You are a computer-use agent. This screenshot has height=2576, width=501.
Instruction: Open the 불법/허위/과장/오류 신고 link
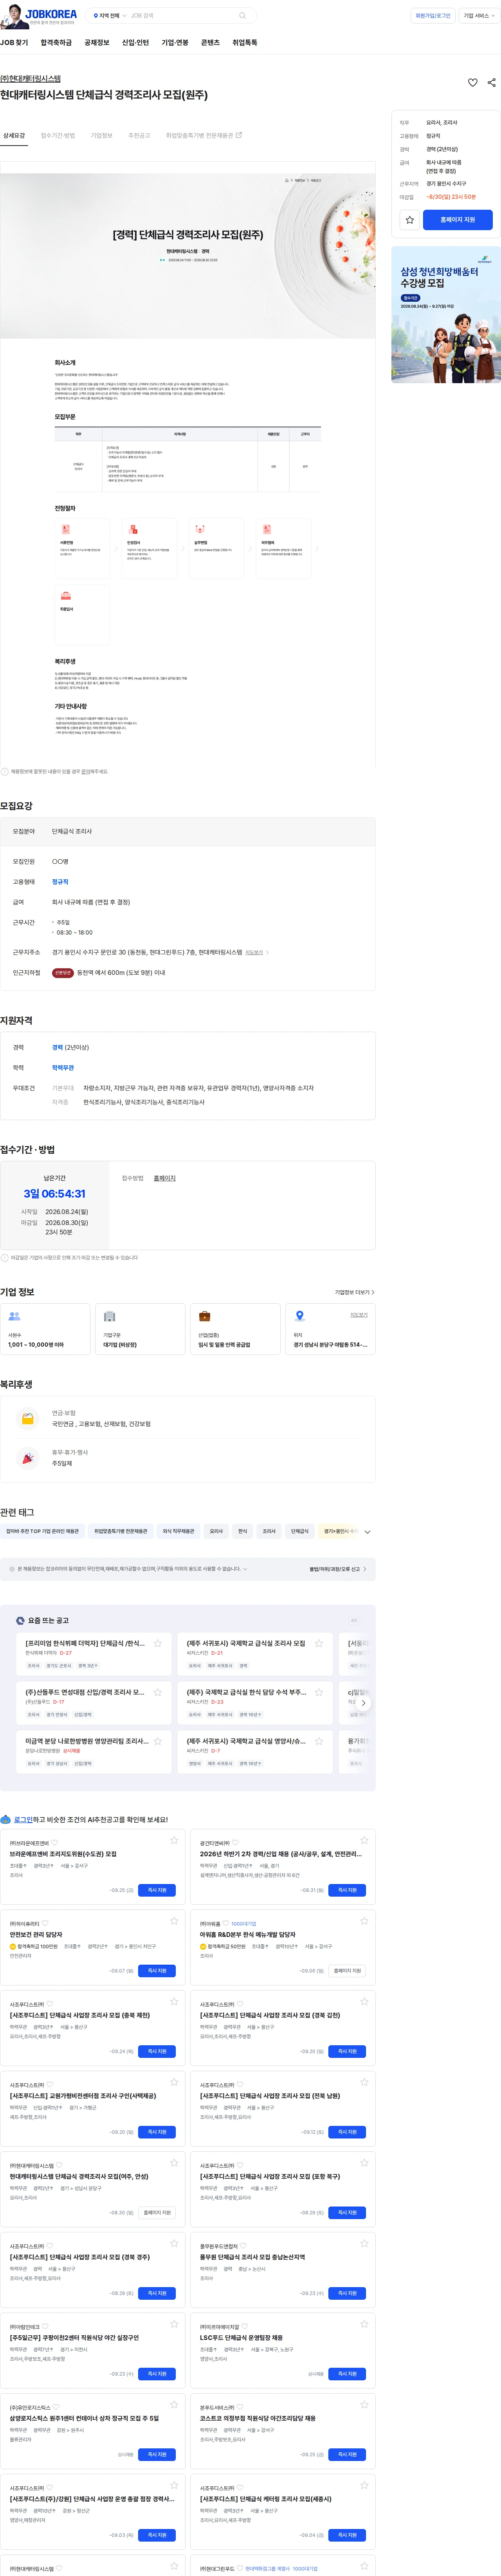pyautogui.click(x=338, y=1569)
